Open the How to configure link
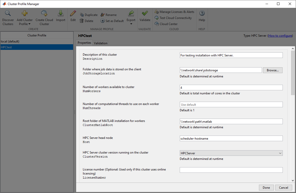Screen dimensions: 296x193 point(280,35)
